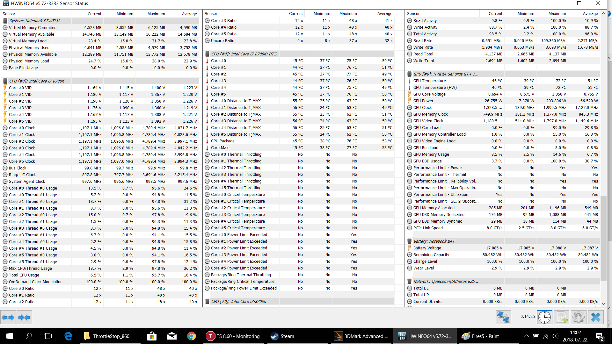
Task: Switch to ThrottleStop_860 folder window
Action: coord(110,336)
